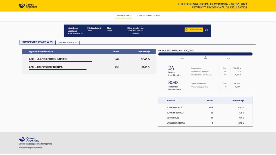Click the Correo Argentino footer logo
This screenshot has height=155, width=276.
[29, 139]
